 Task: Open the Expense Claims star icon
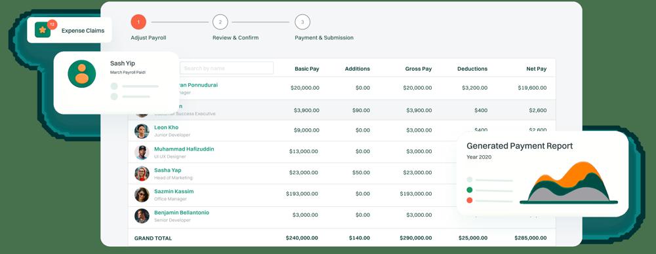(x=42, y=30)
